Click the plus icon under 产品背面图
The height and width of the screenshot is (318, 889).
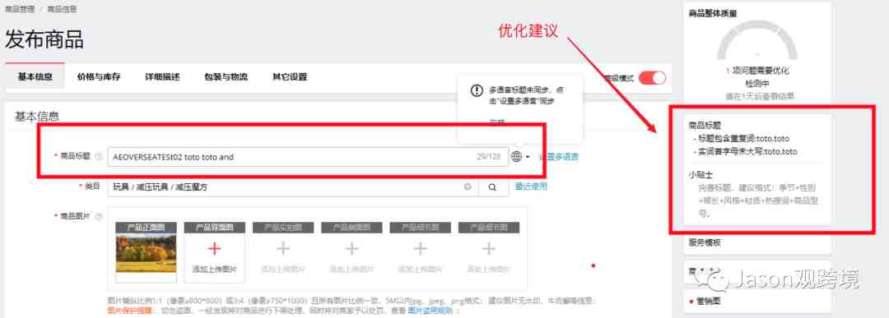214,249
